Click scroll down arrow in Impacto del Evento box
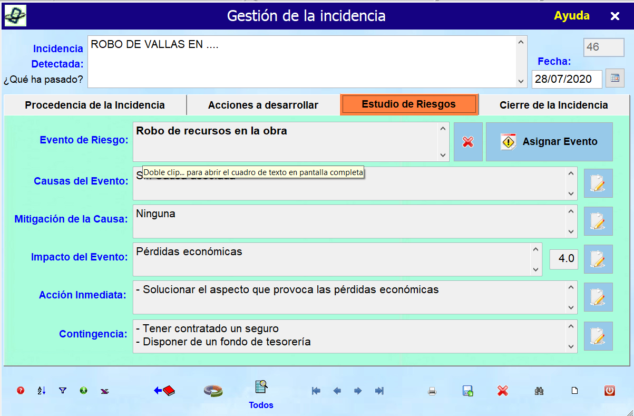Screen dimensions: 634x416 pos(536,269)
